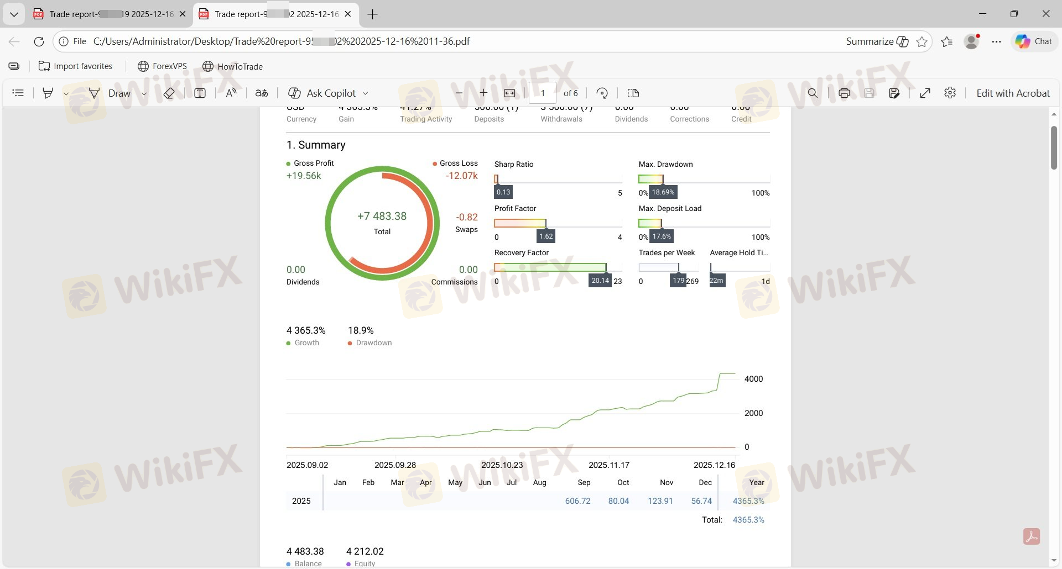The height and width of the screenshot is (569, 1062).
Task: Expand the Ask Copilot dropdown arrow
Action: pyautogui.click(x=366, y=93)
